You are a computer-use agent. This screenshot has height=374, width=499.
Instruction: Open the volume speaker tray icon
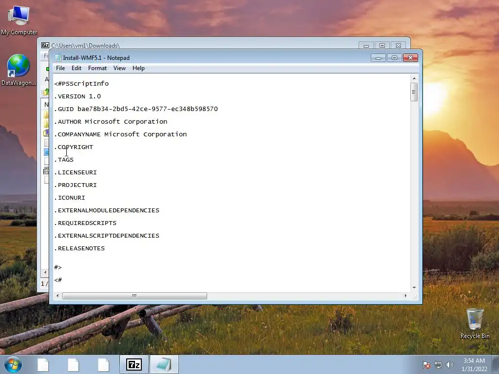pos(450,365)
